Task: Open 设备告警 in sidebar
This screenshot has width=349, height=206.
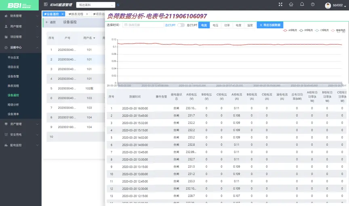Action: point(13,76)
